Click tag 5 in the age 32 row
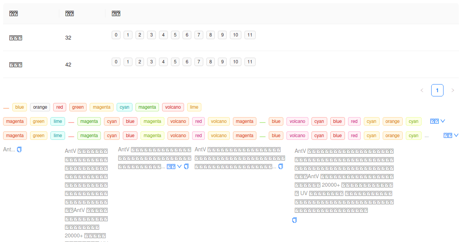The height and width of the screenshot is (242, 462). (x=175, y=35)
